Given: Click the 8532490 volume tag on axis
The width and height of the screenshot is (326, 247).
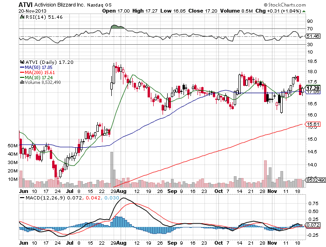Looking at the screenshot, I should pos(315,180).
